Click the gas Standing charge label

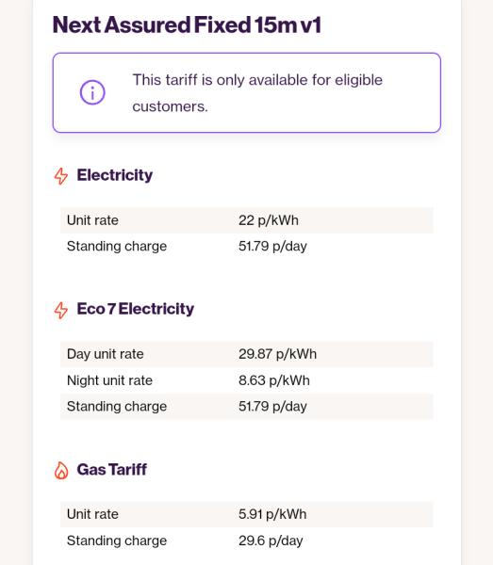click(117, 541)
